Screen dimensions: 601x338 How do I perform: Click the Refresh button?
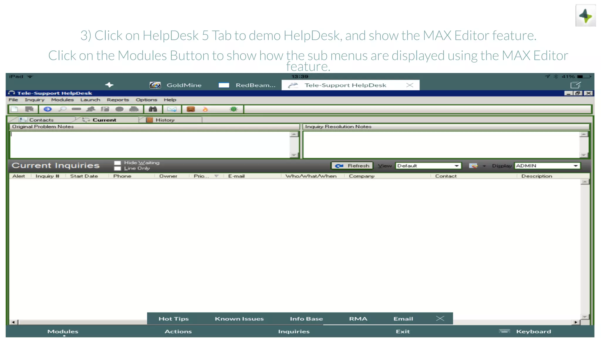click(352, 166)
